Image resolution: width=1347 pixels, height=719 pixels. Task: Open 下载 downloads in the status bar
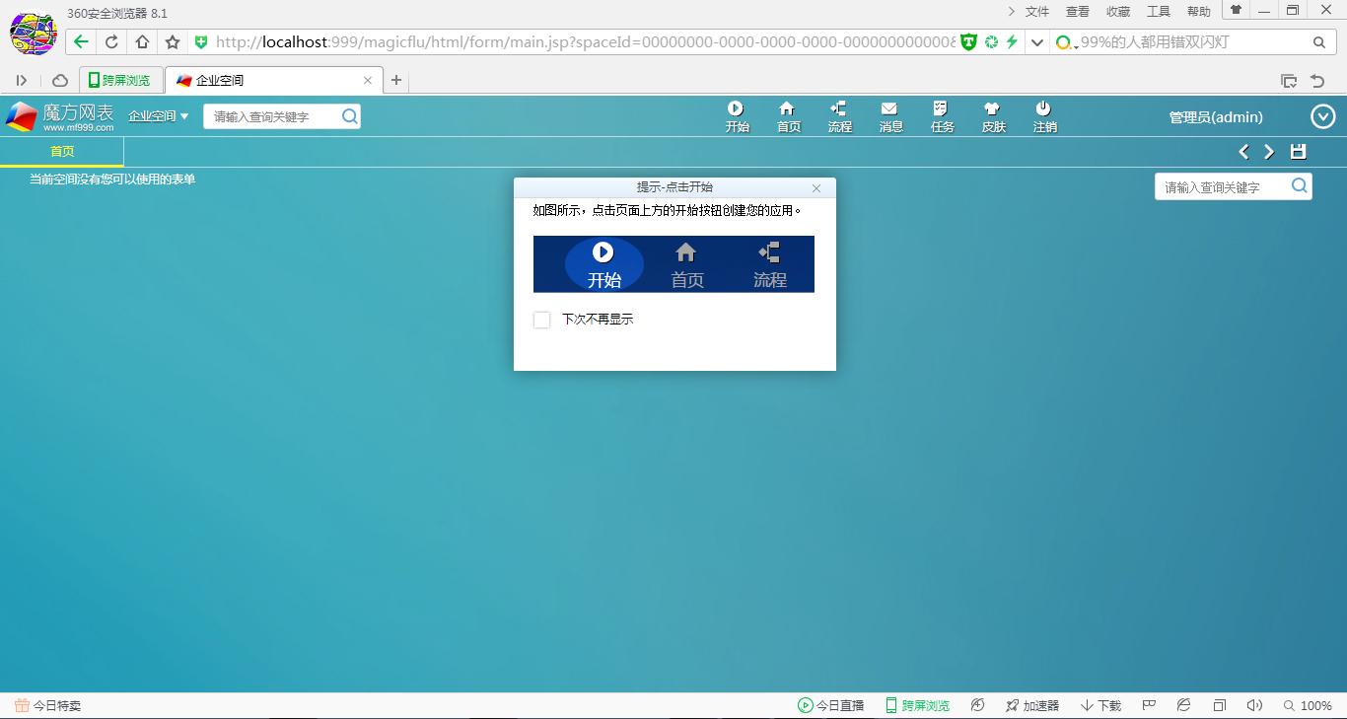pyautogui.click(x=1100, y=705)
